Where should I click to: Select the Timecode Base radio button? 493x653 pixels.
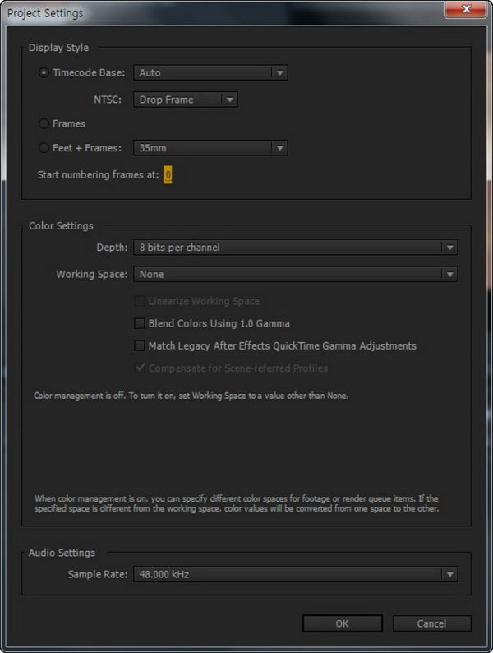(44, 73)
